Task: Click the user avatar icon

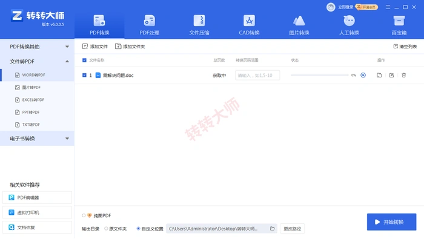Action: coord(331,7)
